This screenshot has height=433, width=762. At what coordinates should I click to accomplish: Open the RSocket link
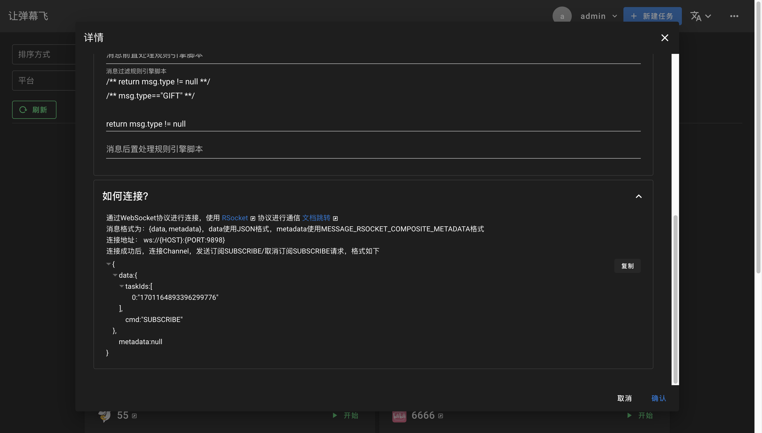[235, 218]
